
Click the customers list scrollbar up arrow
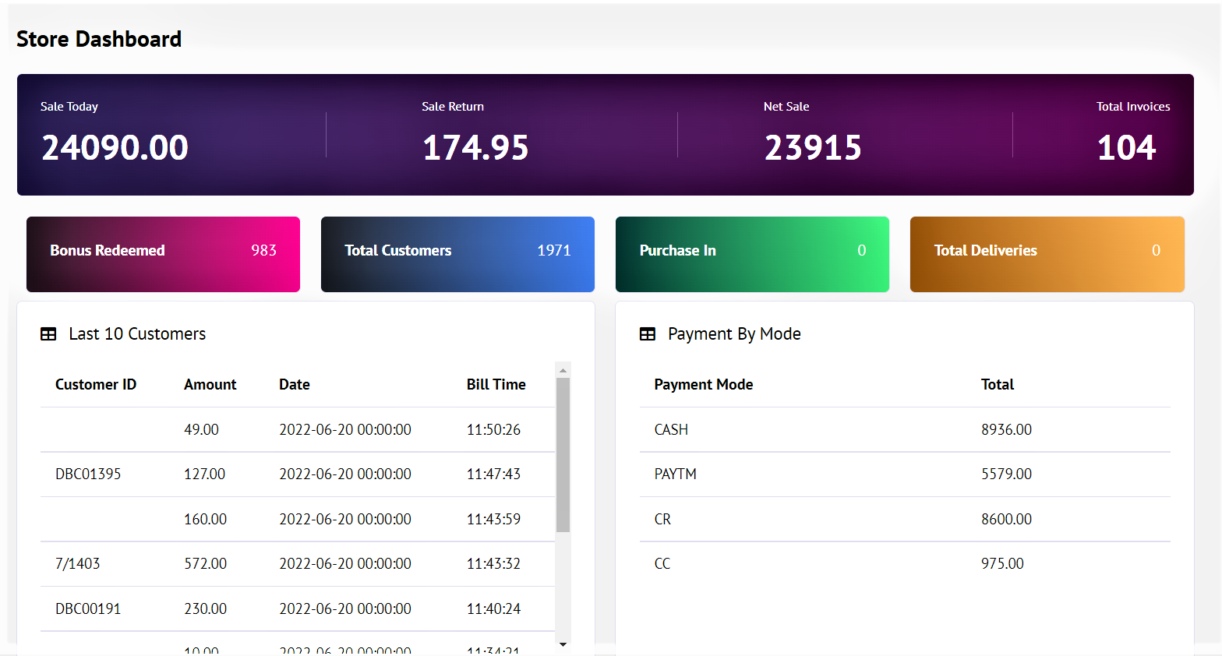[563, 370]
